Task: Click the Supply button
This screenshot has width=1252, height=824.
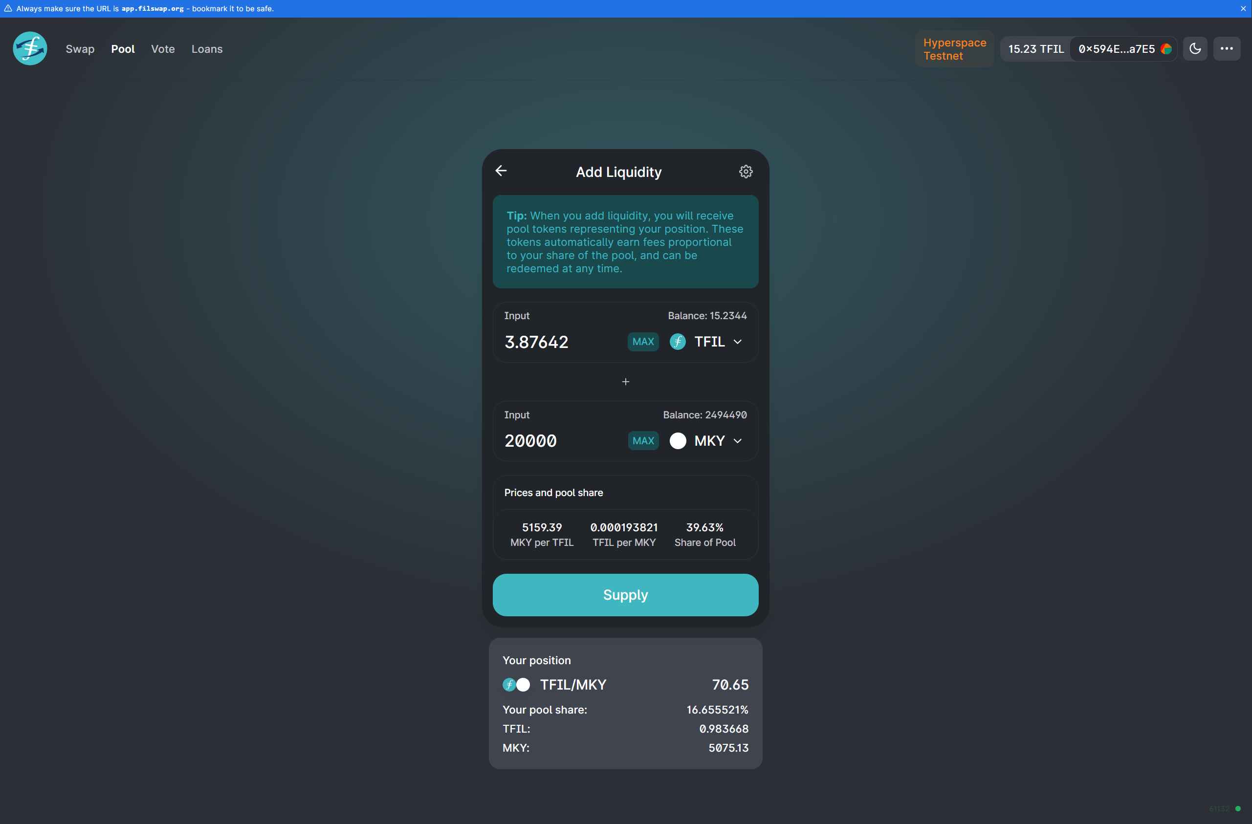Action: [625, 595]
